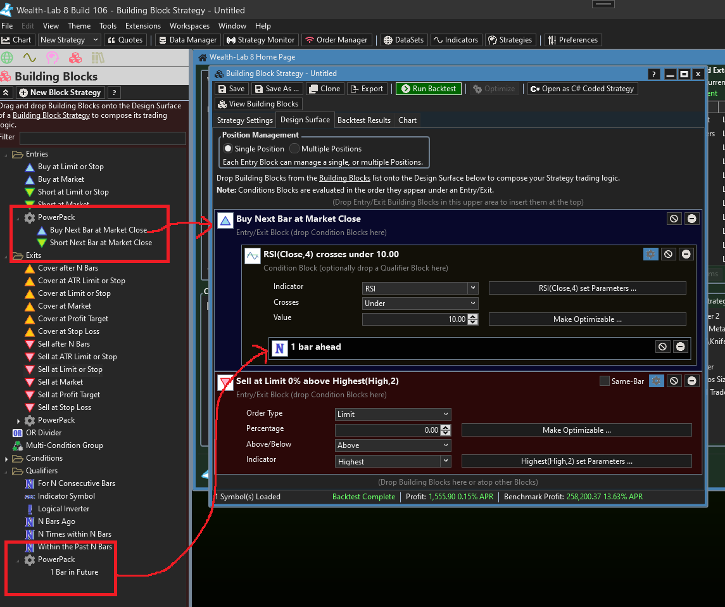Select N Bars Ago qualifier

pos(56,521)
